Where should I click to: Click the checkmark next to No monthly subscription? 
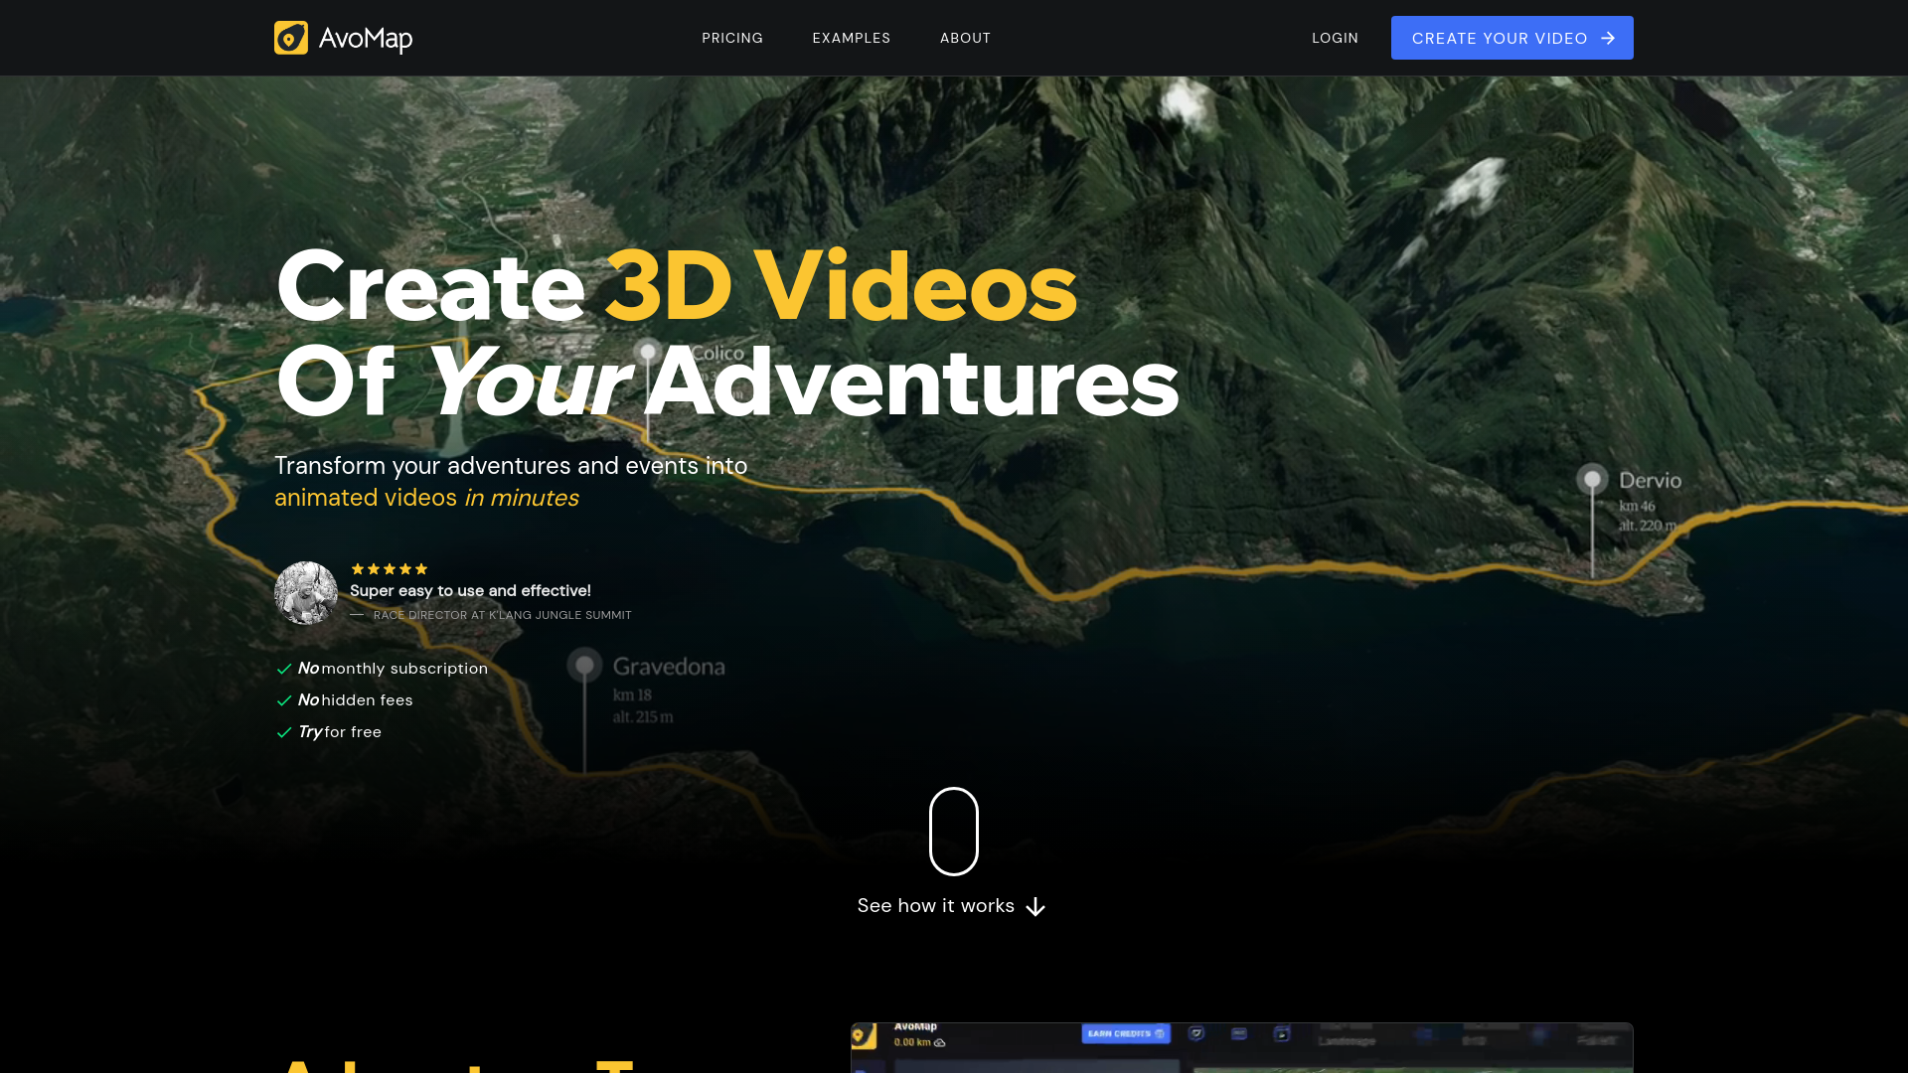pos(284,669)
